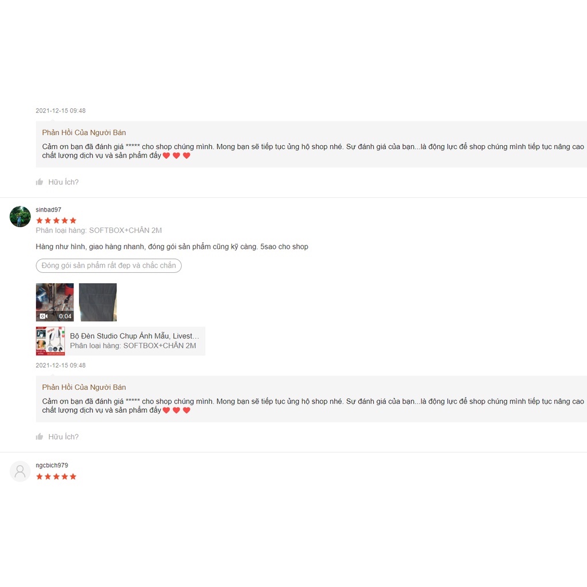Click the second Phản Hồi Của Người Bán heading

[84, 387]
